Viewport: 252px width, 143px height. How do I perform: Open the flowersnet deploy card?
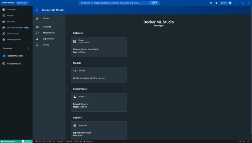pyautogui.click(x=99, y=130)
